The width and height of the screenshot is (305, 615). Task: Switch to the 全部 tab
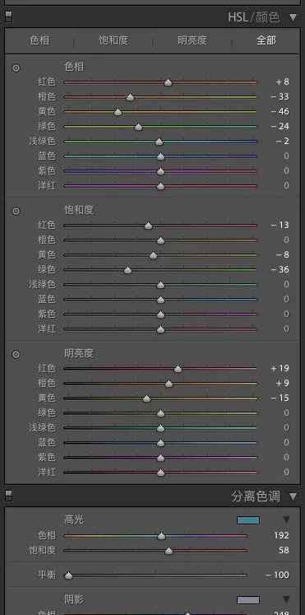click(266, 40)
